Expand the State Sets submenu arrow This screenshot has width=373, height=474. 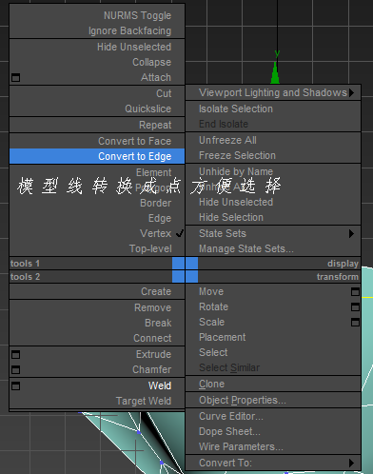tap(351, 234)
